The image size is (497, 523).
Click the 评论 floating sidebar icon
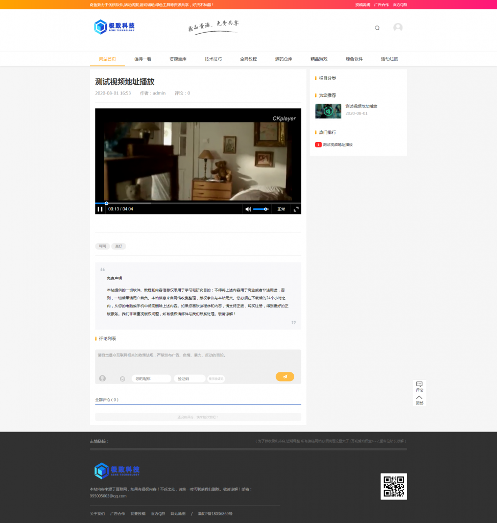[419, 386]
